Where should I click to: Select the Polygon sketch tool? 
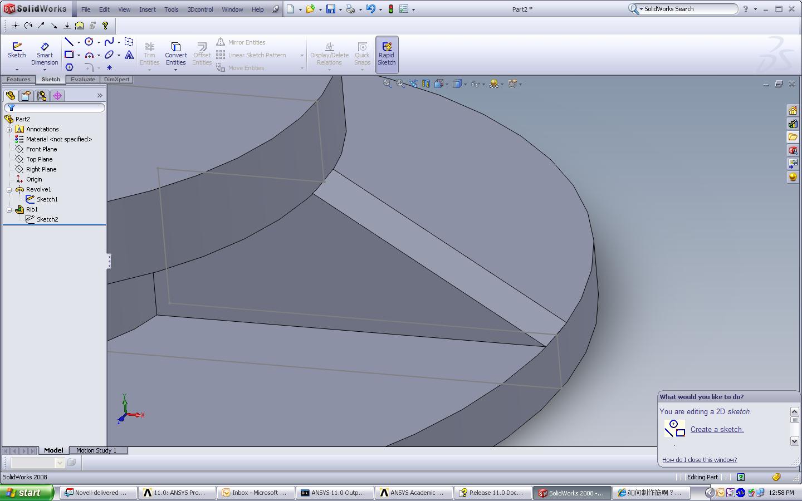click(x=69, y=67)
